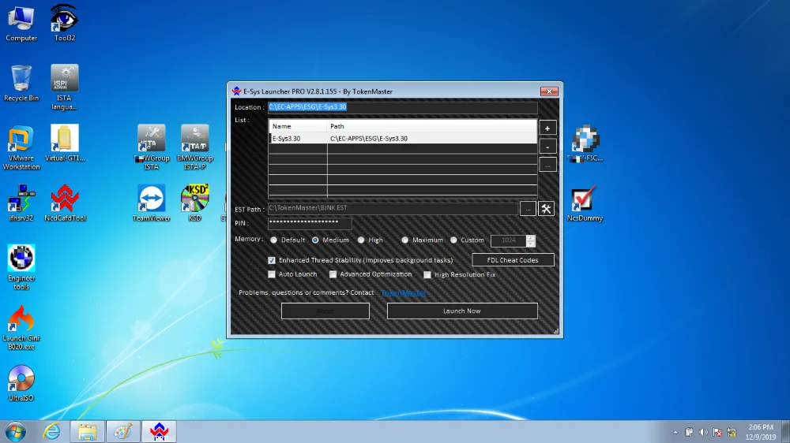Open the taskbar clock showing 2:06 PM
This screenshot has width=790, height=443.
[x=761, y=432]
